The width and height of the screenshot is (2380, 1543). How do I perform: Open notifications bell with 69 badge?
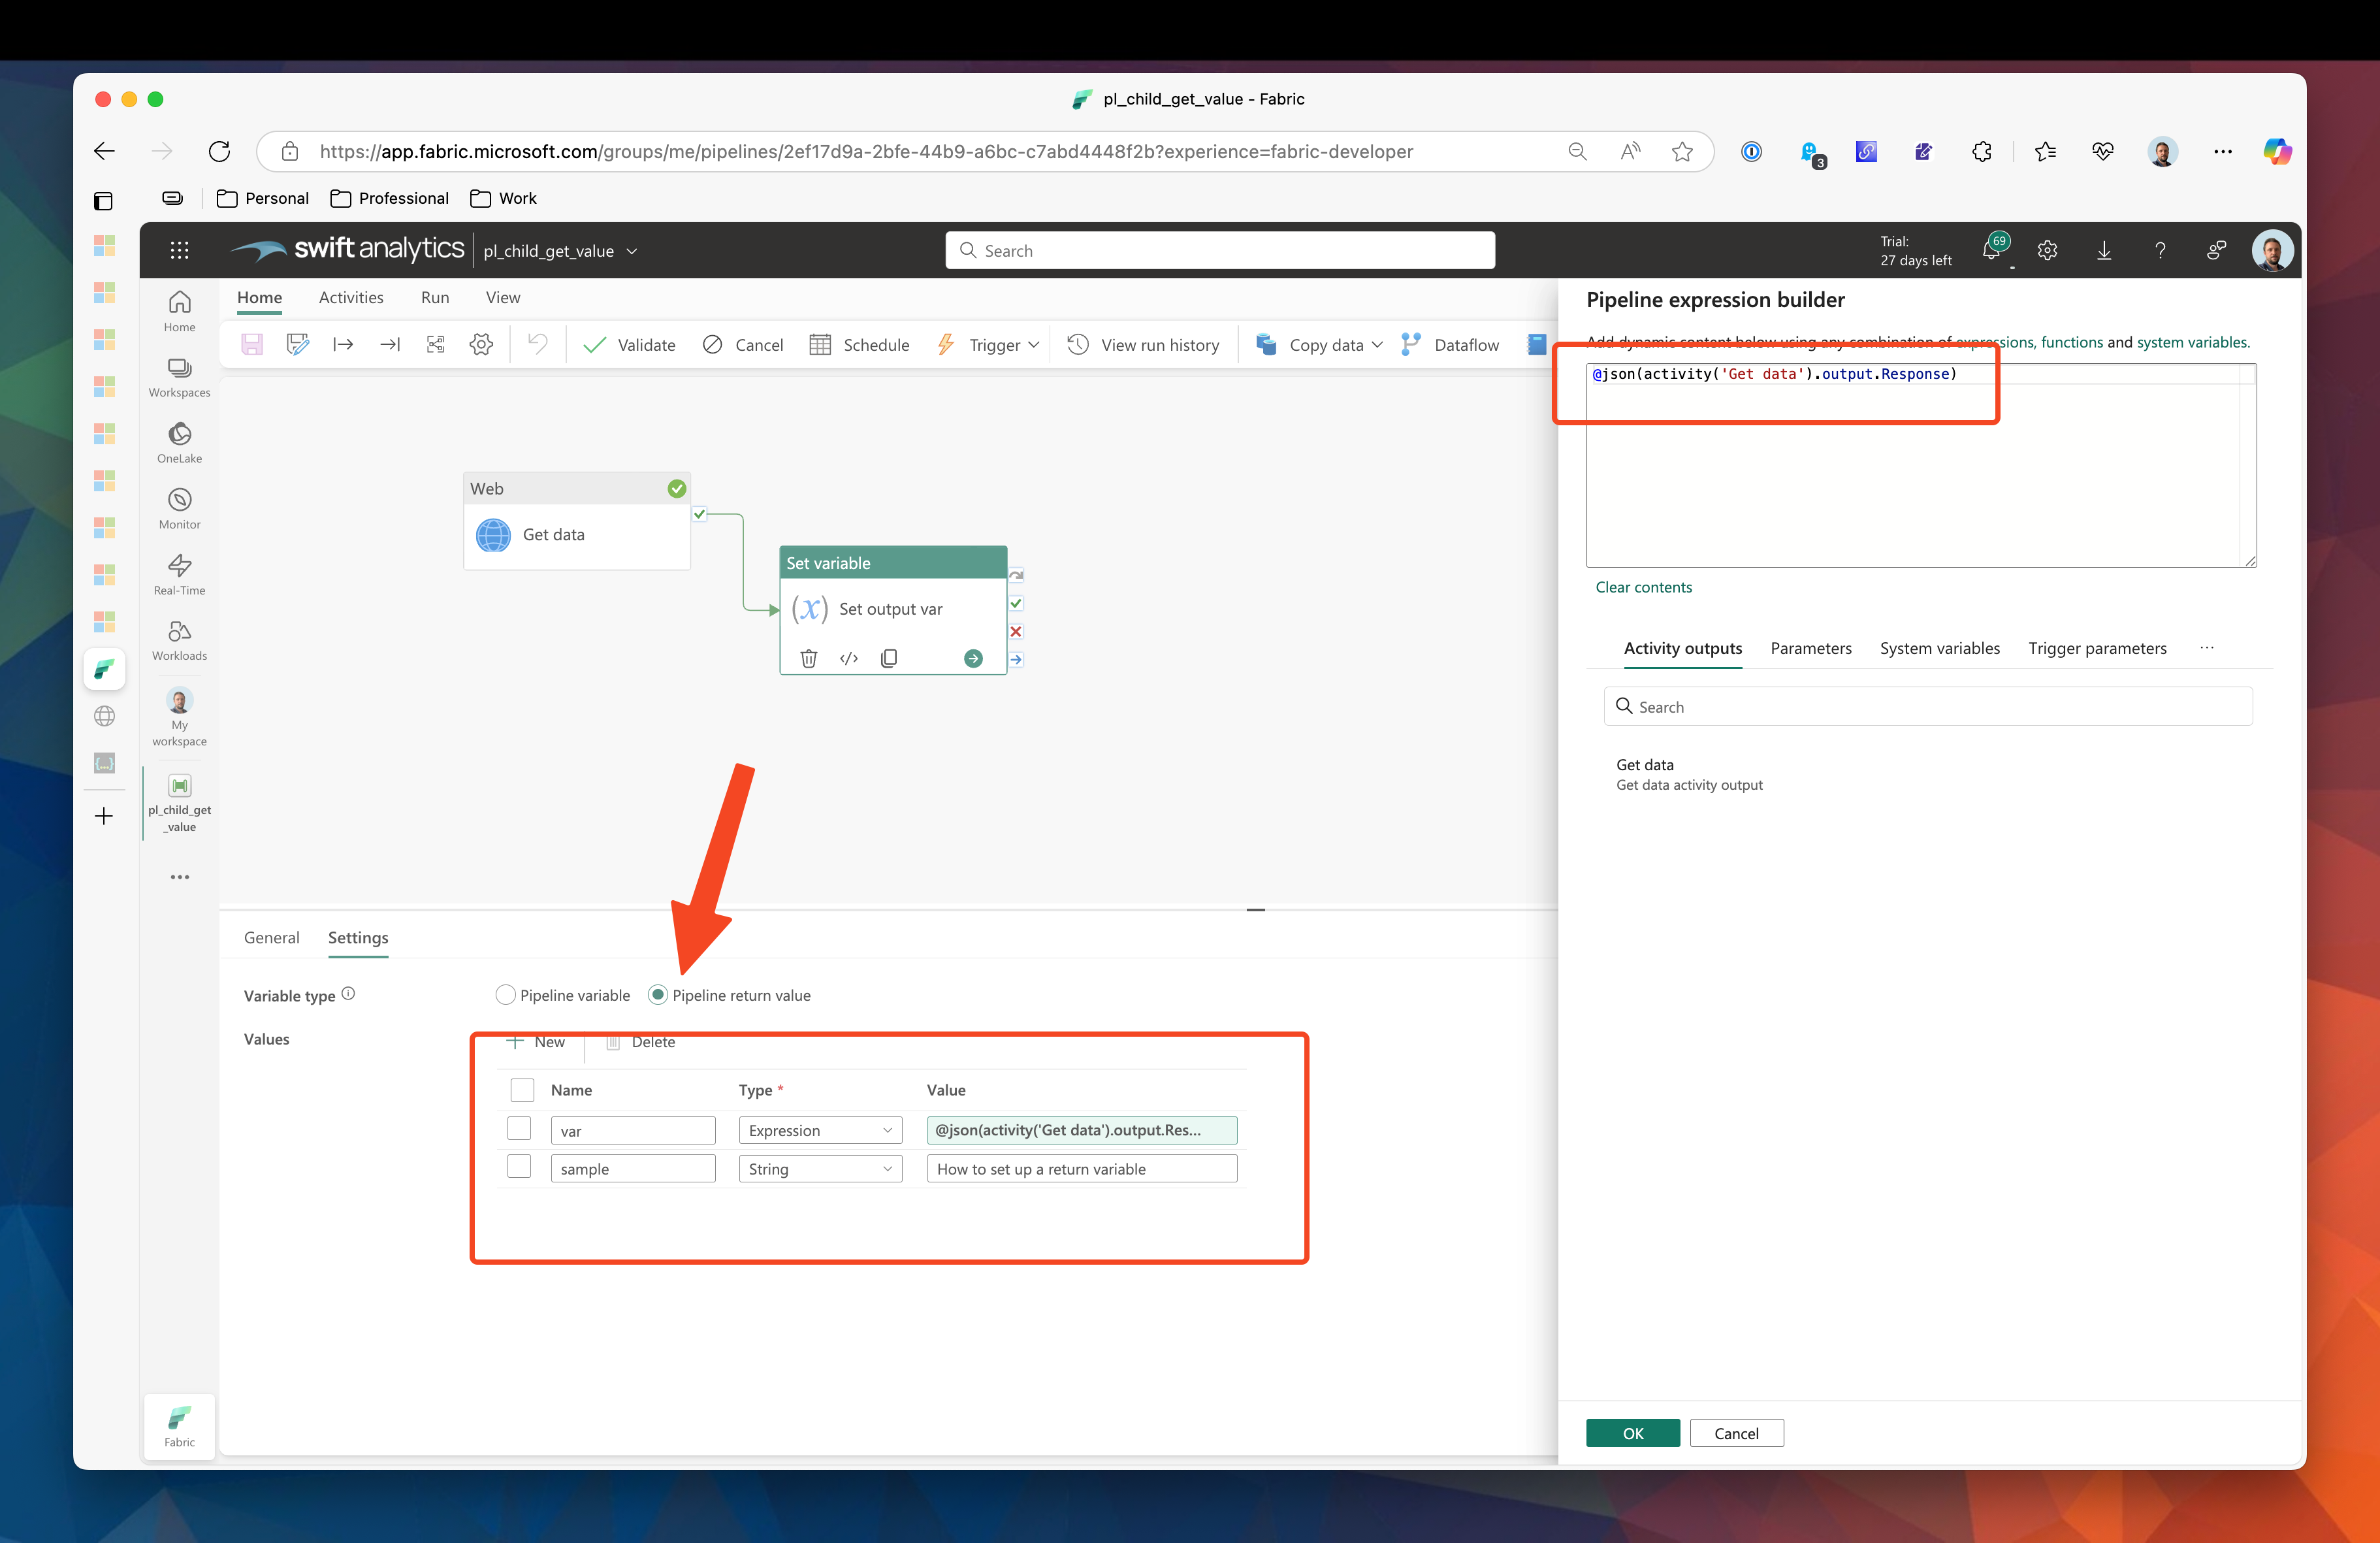click(1992, 250)
